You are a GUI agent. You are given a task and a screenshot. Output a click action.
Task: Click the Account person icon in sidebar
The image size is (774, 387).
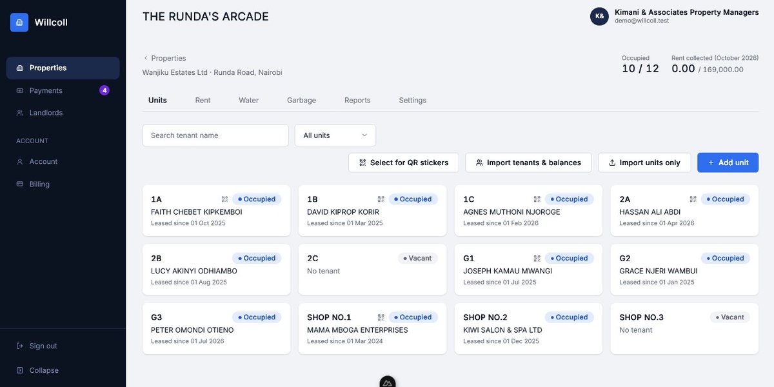coord(19,162)
